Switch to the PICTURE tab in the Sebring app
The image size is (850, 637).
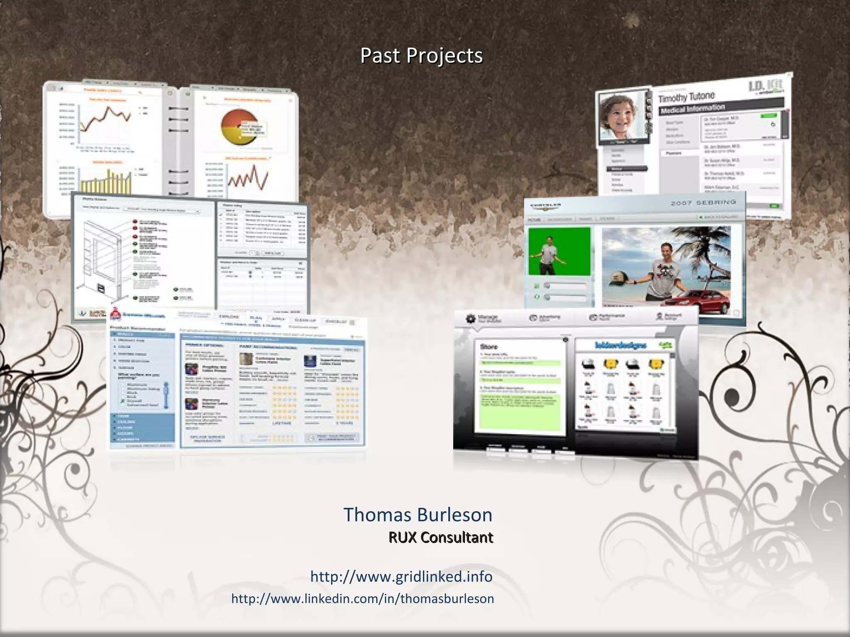(x=535, y=219)
